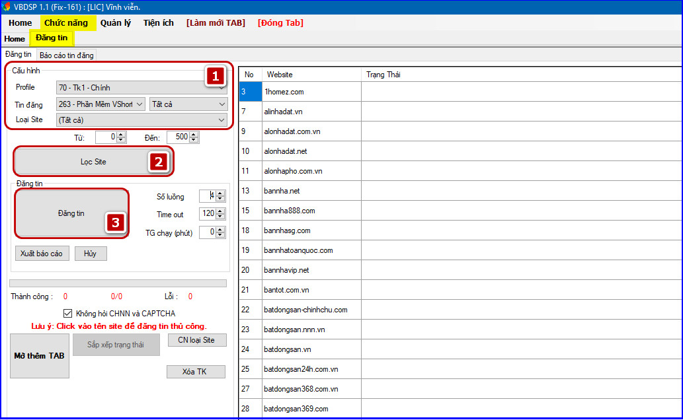
Task: Click the Hủy button
Action: click(91, 254)
